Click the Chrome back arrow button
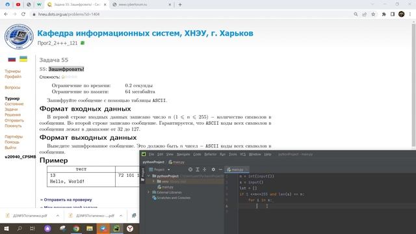Viewport: 416px width, 234px height. (x=6, y=14)
